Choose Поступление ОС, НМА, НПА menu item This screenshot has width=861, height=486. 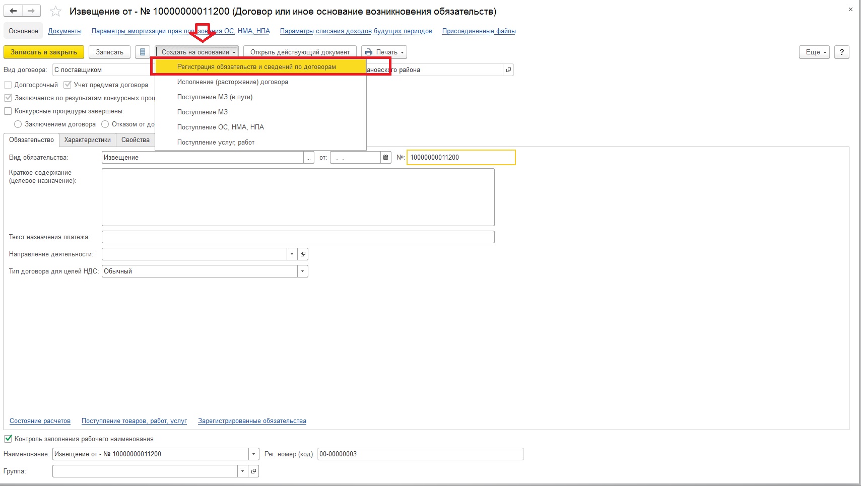point(260,127)
